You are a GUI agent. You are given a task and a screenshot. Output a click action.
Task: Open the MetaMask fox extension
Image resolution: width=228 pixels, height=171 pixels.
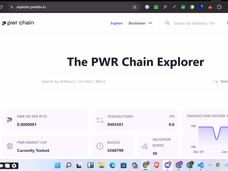(x=210, y=7)
